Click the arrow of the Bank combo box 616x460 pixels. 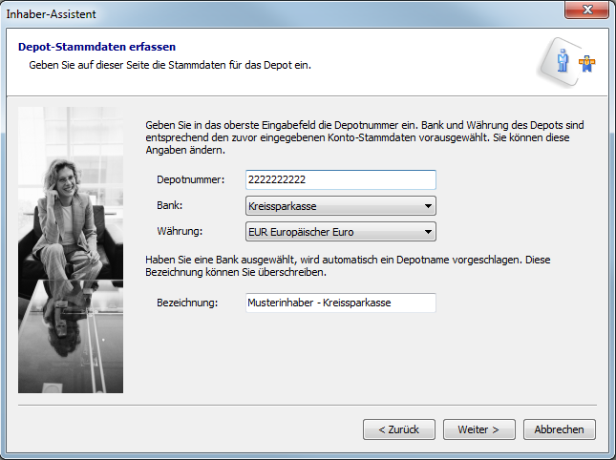pyautogui.click(x=428, y=205)
